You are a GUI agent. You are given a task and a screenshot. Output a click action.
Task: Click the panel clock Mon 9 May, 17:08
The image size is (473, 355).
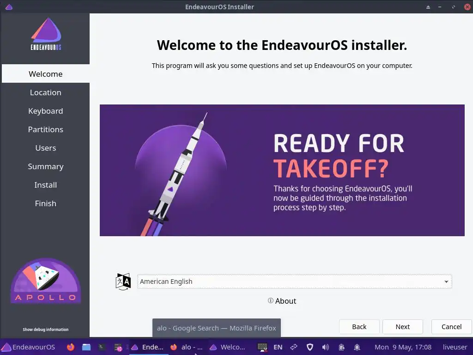click(x=403, y=347)
